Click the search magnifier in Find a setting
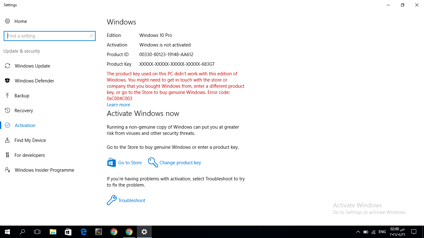The width and height of the screenshot is (424, 238). click(x=91, y=36)
